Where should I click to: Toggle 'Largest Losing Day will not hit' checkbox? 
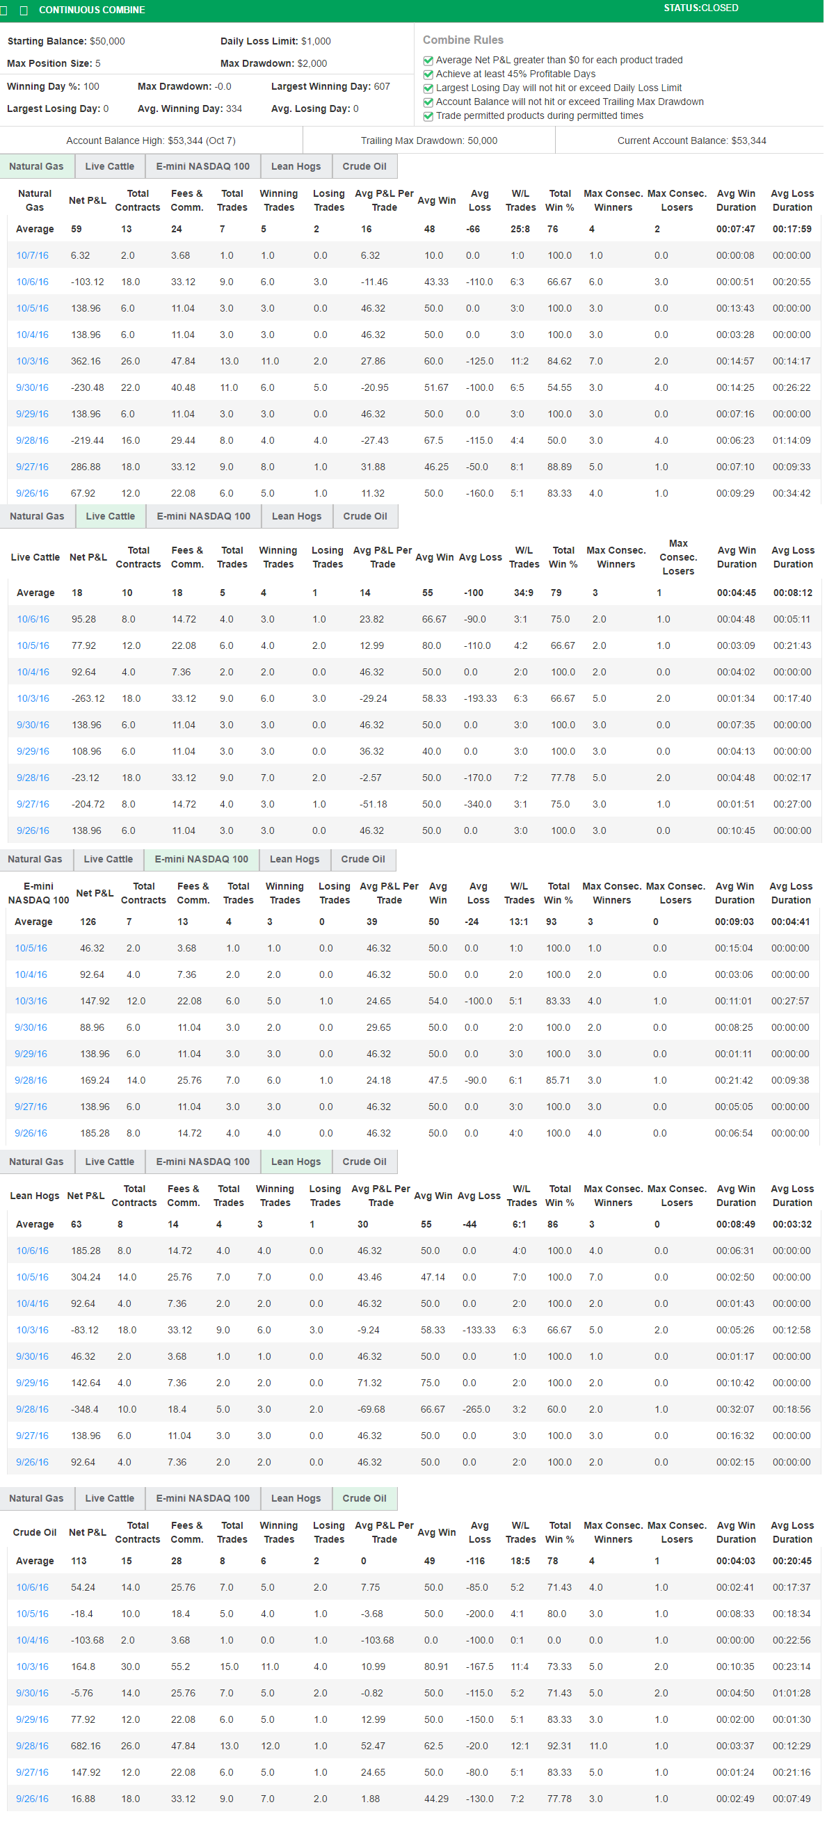point(429,88)
